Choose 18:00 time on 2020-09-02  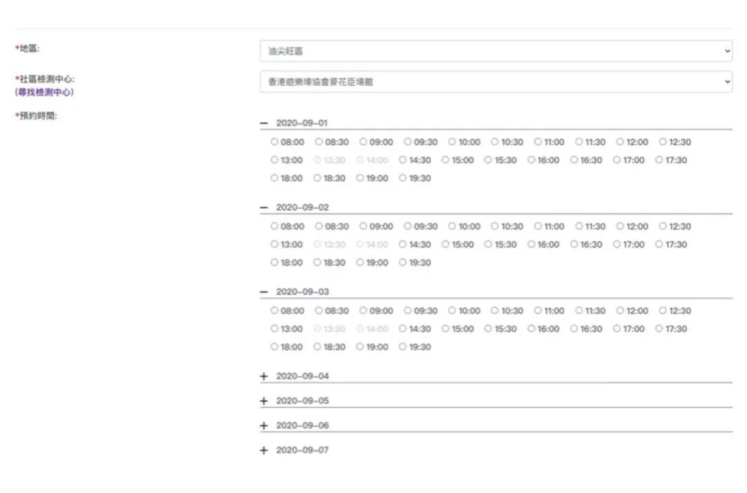(x=275, y=262)
